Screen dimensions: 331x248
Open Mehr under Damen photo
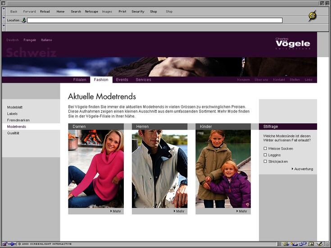click(116, 211)
